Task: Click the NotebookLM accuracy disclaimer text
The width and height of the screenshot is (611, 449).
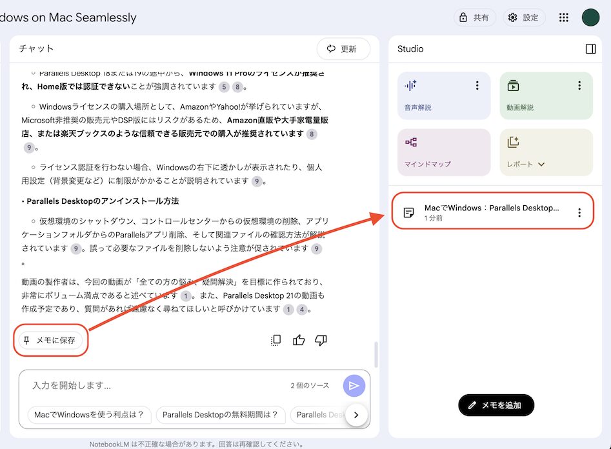Action: pyautogui.click(x=196, y=444)
